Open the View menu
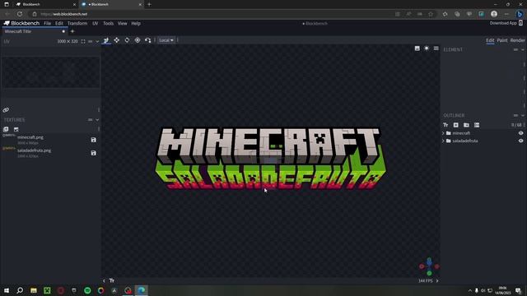This screenshot has height=296, width=527. pos(123,23)
